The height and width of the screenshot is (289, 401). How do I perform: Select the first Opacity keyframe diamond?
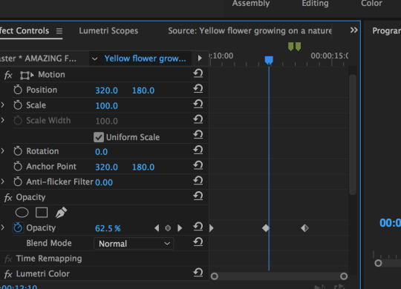point(266,227)
